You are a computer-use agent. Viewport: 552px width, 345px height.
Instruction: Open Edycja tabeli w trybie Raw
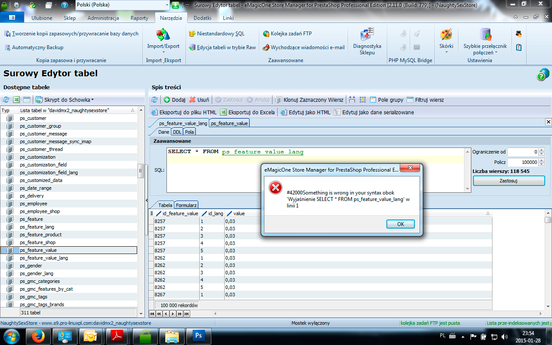222,47
